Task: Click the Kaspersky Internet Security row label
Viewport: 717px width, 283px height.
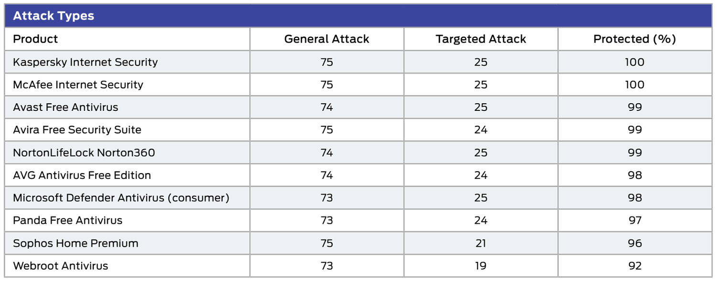Action: [x=85, y=62]
